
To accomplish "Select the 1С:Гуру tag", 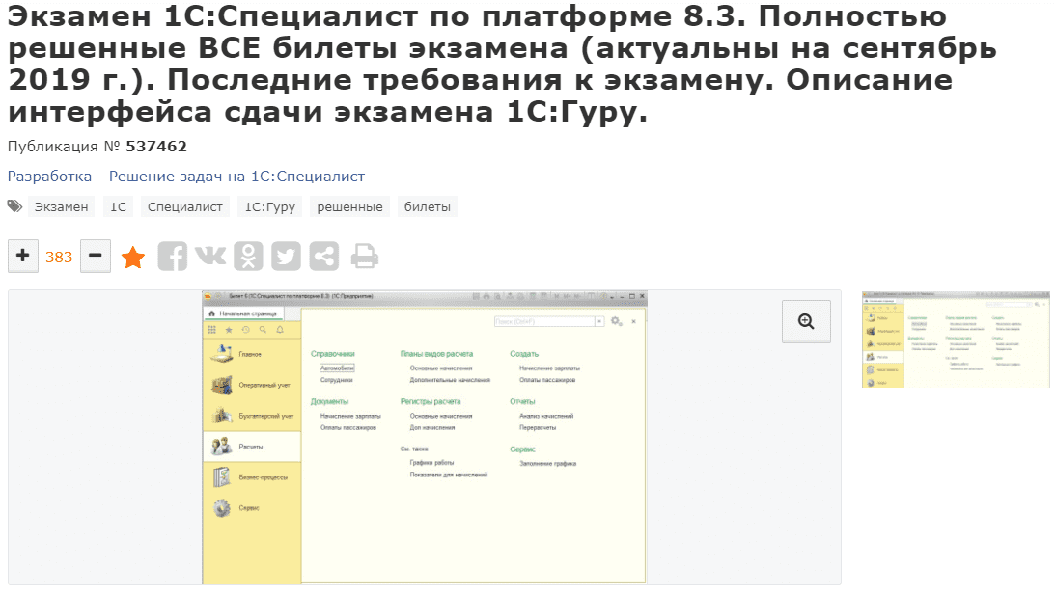I will click(269, 207).
